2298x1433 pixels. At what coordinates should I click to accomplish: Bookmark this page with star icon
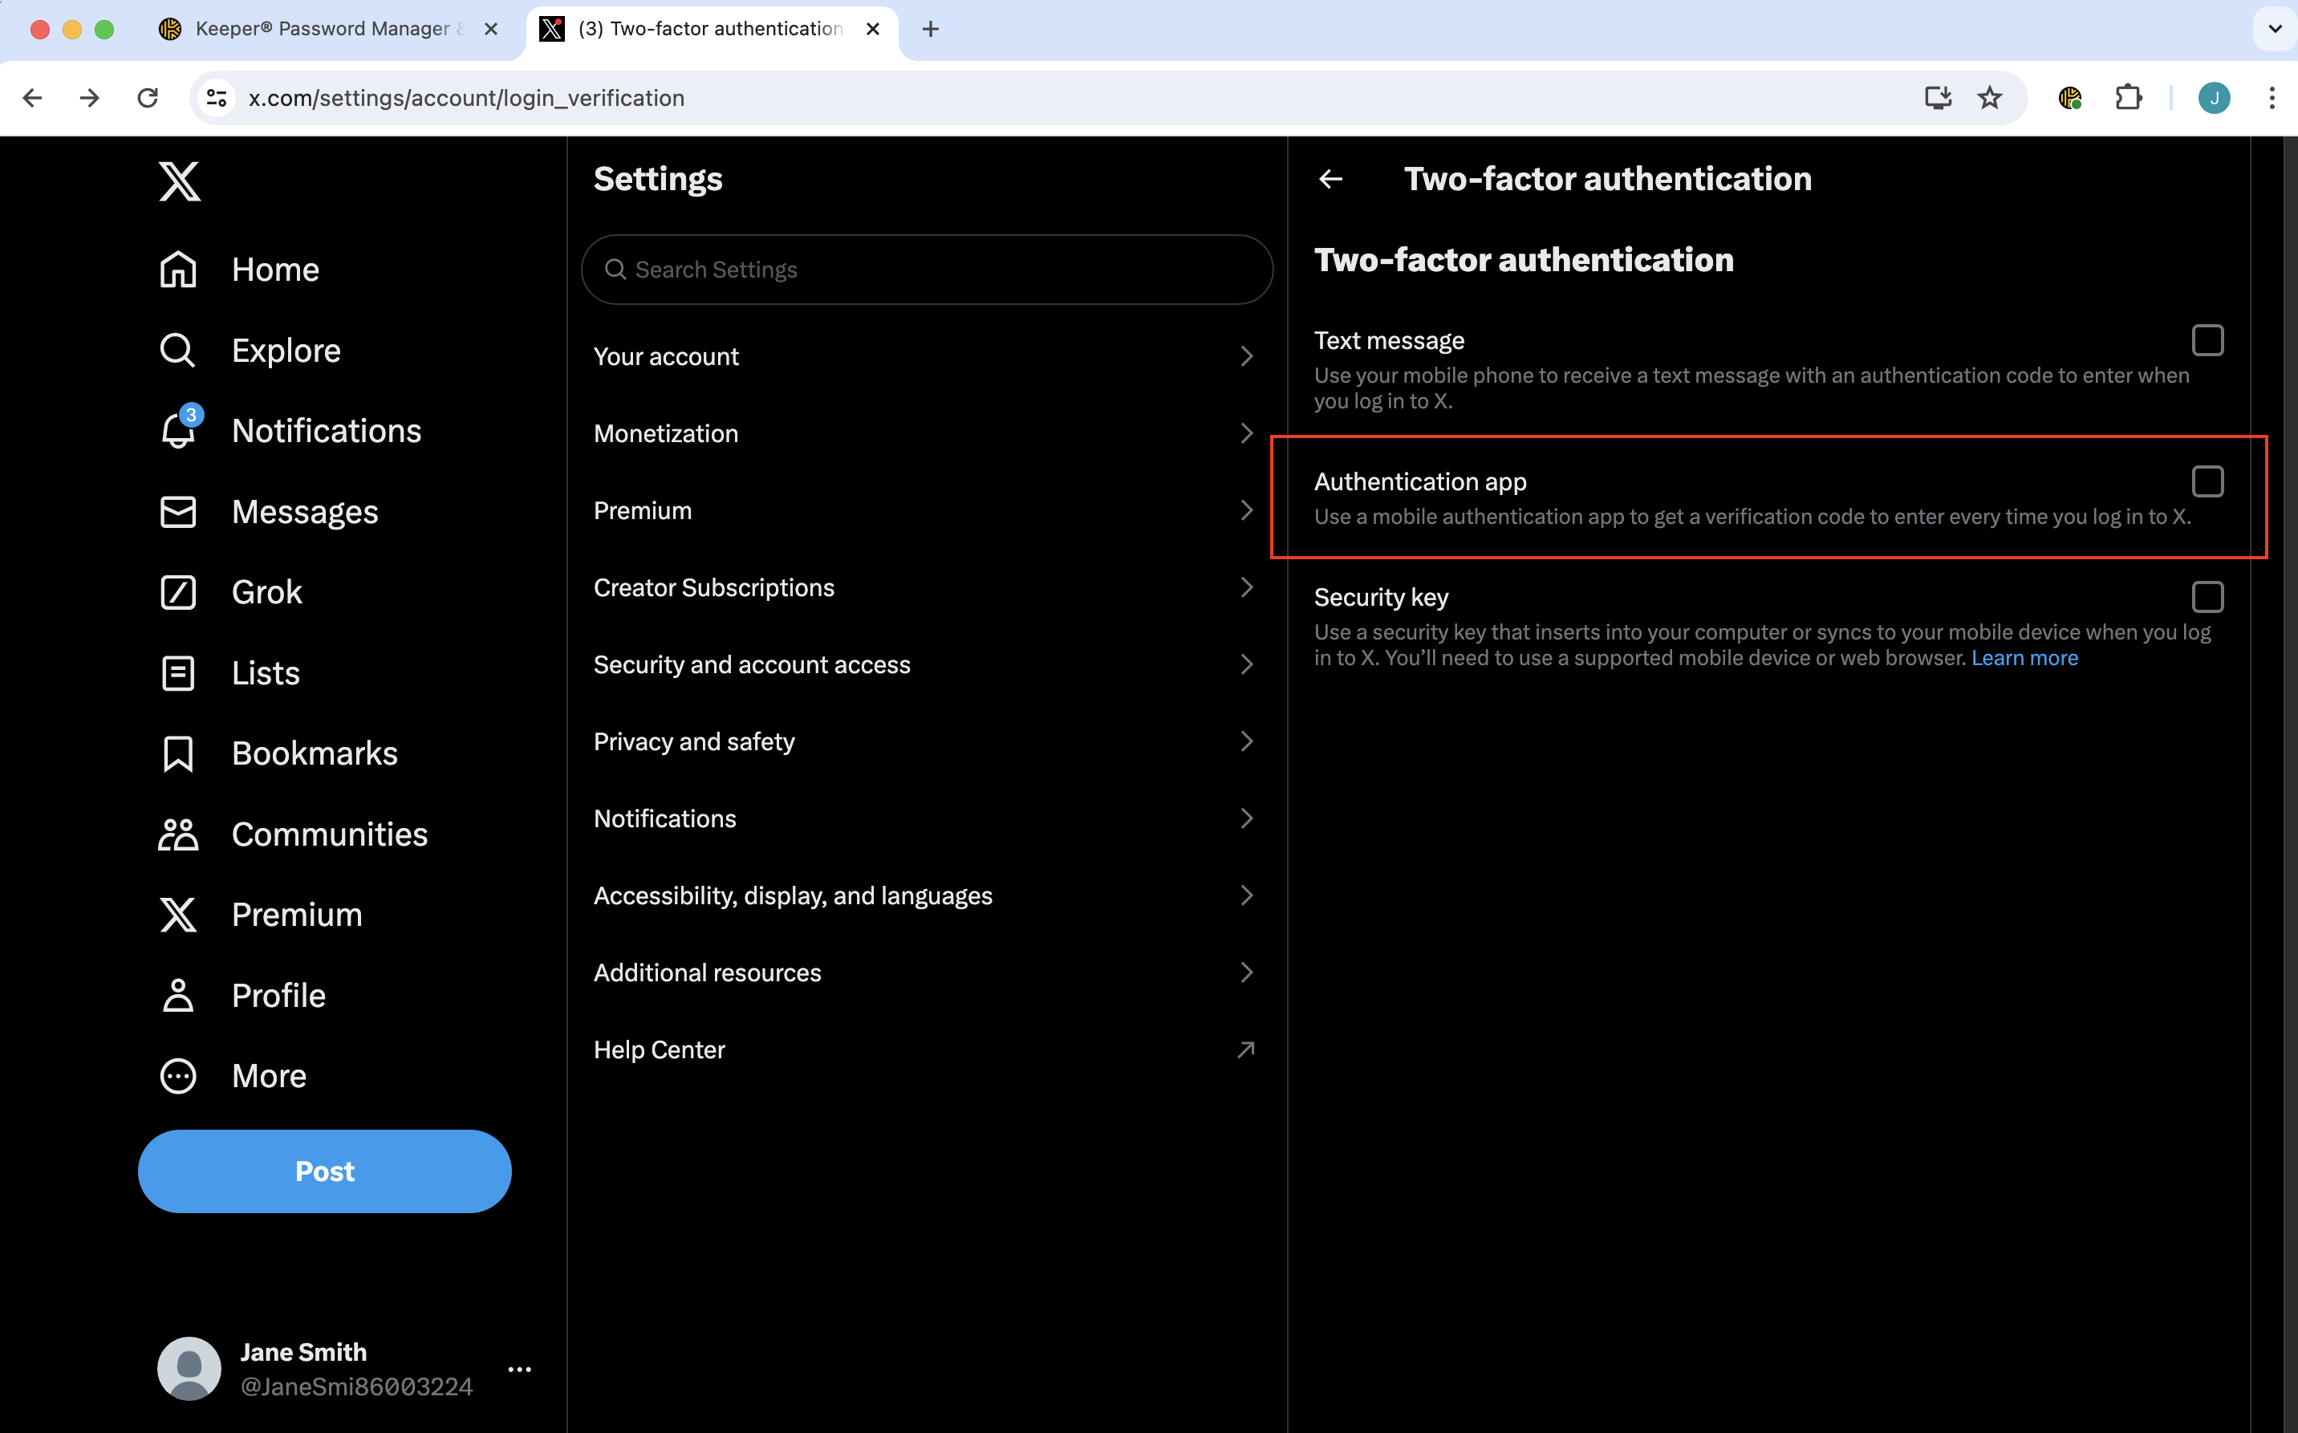pos(1989,98)
